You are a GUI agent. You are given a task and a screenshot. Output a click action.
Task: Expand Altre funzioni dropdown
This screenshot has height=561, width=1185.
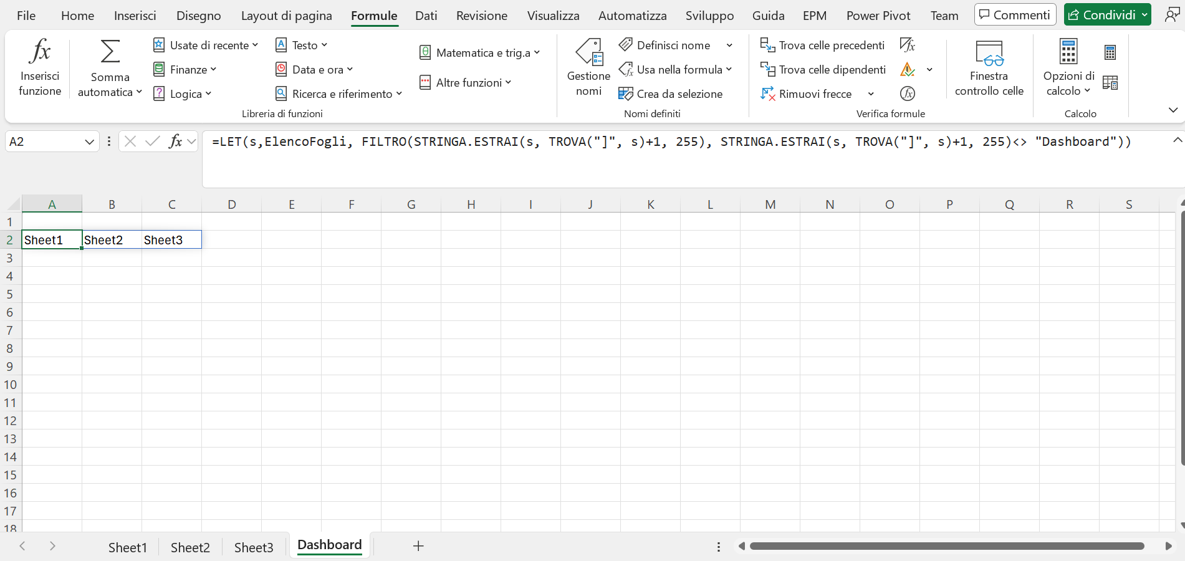pos(465,82)
